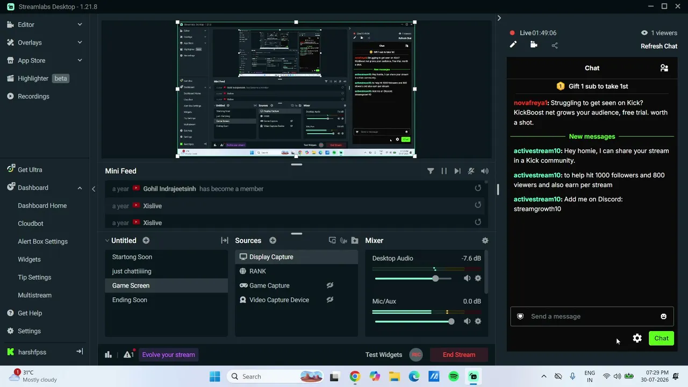Viewport: 688px width, 387px height.
Task: Toggle the studio mode camera icon in Sources
Action: [343, 240]
